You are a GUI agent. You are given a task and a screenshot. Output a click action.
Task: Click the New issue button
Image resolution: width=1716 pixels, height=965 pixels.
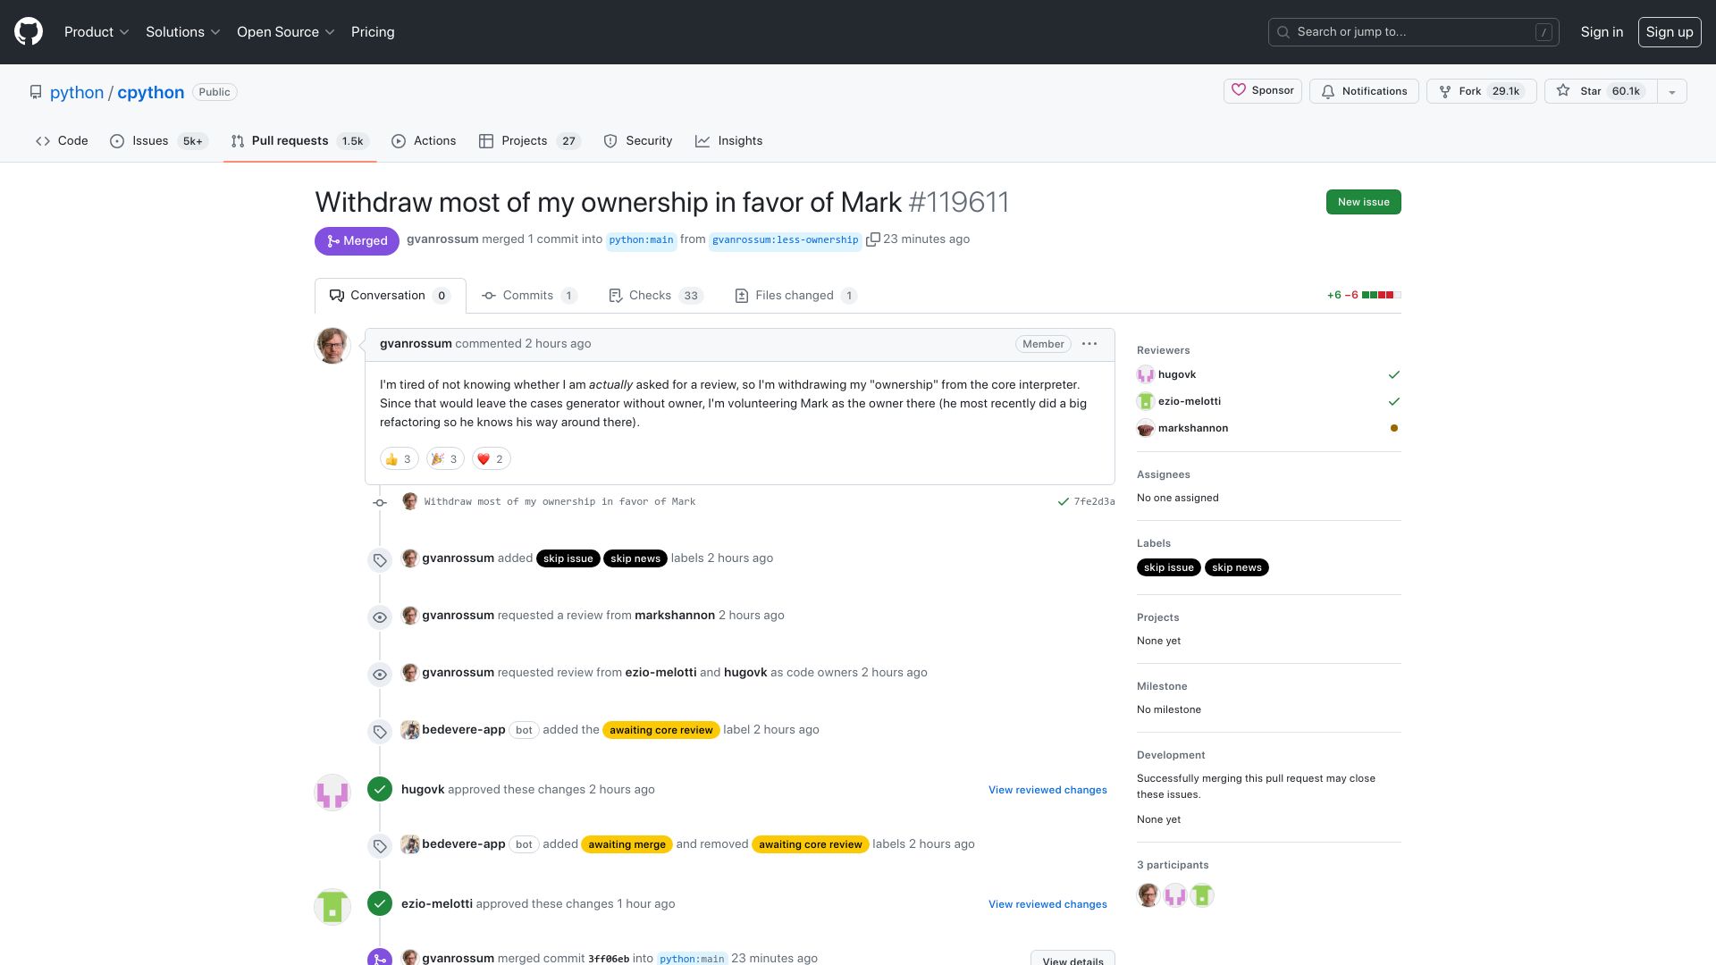click(x=1363, y=202)
